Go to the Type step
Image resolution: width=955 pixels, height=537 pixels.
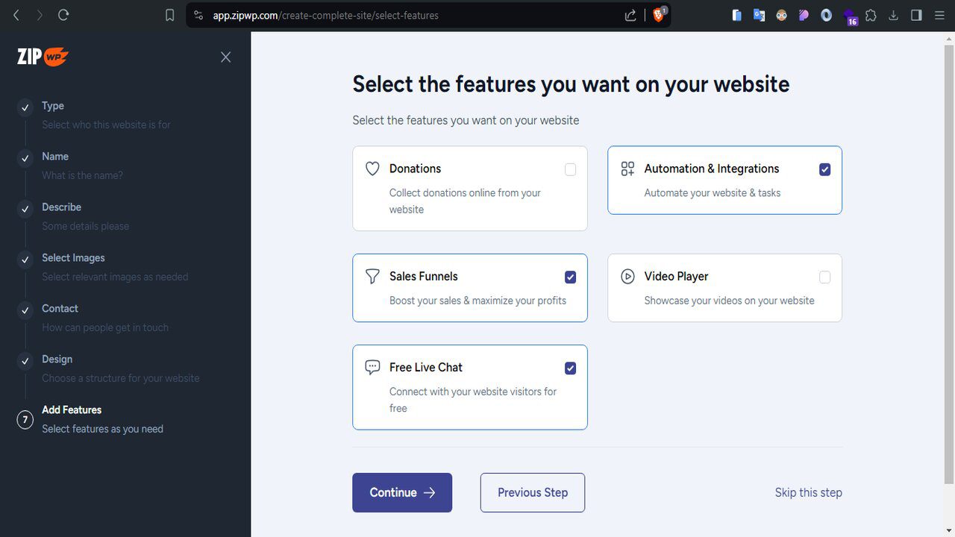(53, 106)
